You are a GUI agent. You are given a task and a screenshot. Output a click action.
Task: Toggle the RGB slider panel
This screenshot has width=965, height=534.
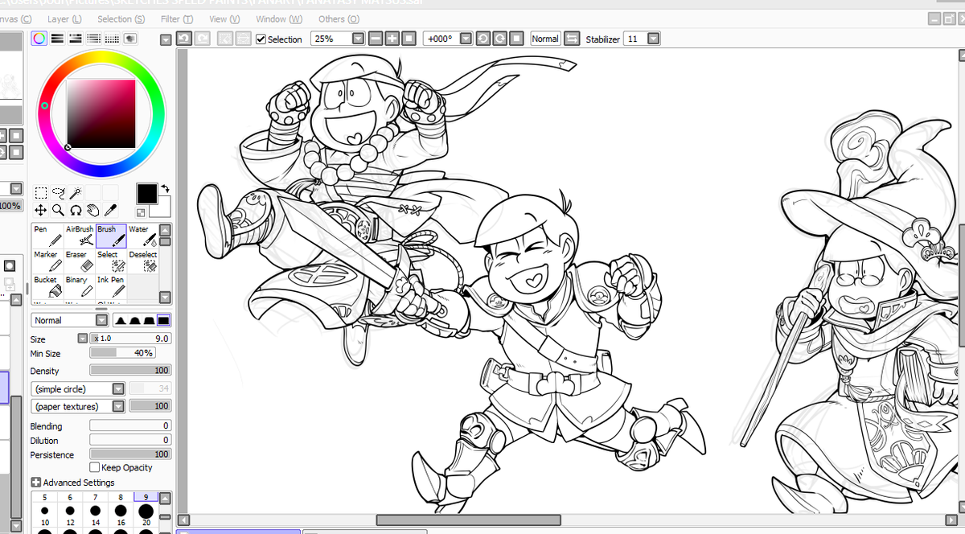58,38
